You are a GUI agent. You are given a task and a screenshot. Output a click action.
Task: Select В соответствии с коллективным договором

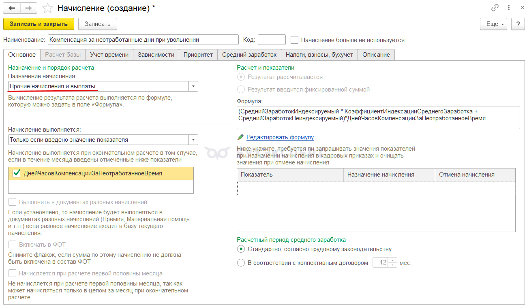[x=241, y=263]
